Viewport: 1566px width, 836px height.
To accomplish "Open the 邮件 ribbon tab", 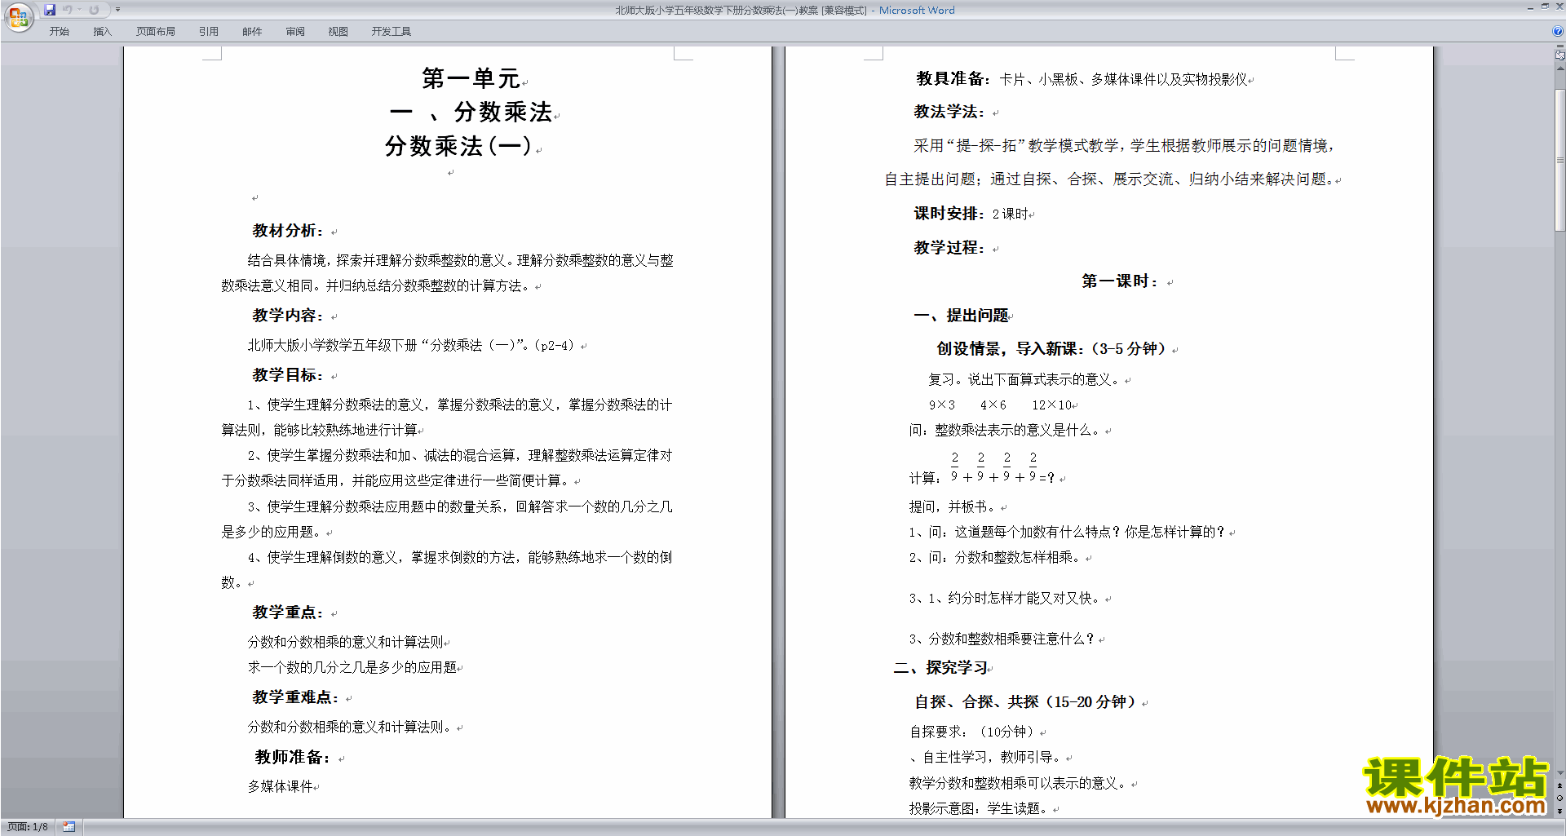I will click(252, 31).
